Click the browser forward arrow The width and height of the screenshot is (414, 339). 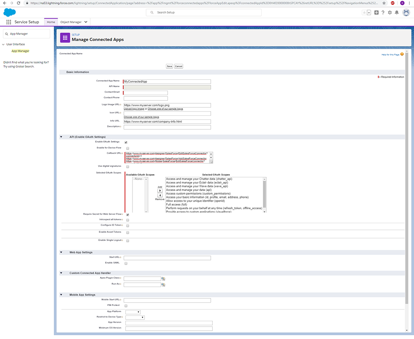11,3
